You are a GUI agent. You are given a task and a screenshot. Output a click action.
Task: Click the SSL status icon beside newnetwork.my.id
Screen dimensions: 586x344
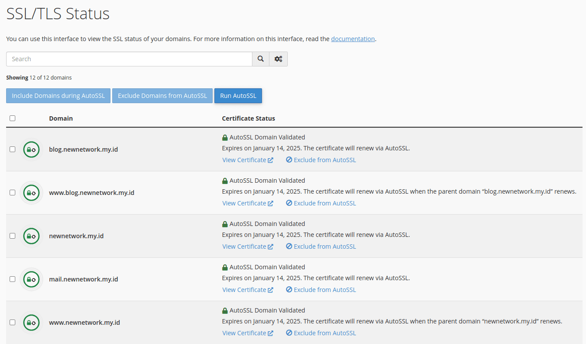tap(31, 236)
